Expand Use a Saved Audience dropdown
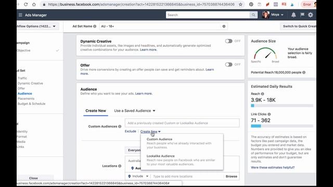 (135, 111)
